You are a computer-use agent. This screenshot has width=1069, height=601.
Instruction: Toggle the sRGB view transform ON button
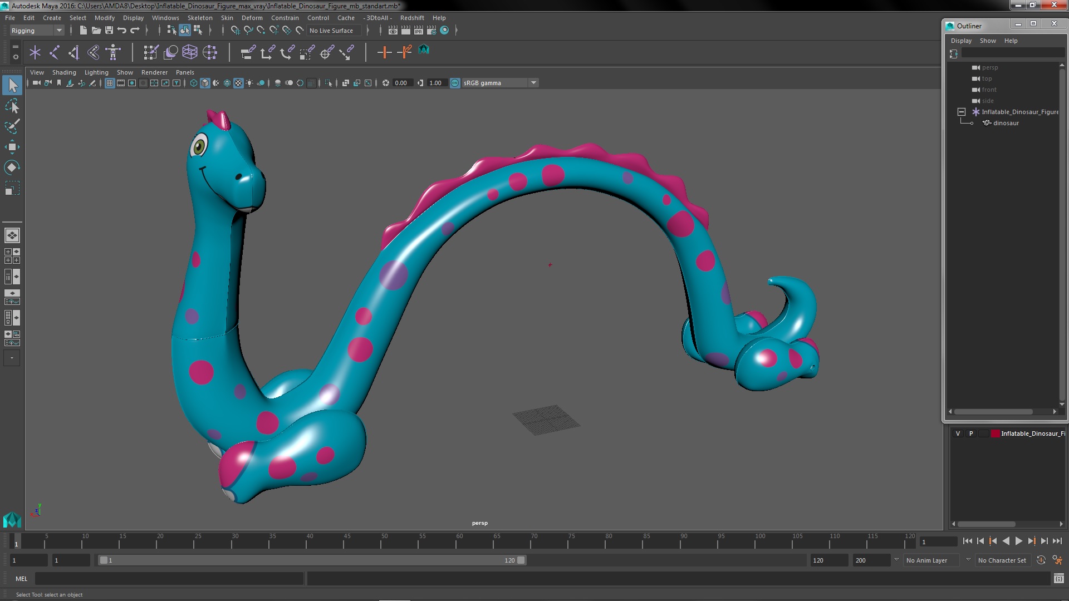point(455,83)
